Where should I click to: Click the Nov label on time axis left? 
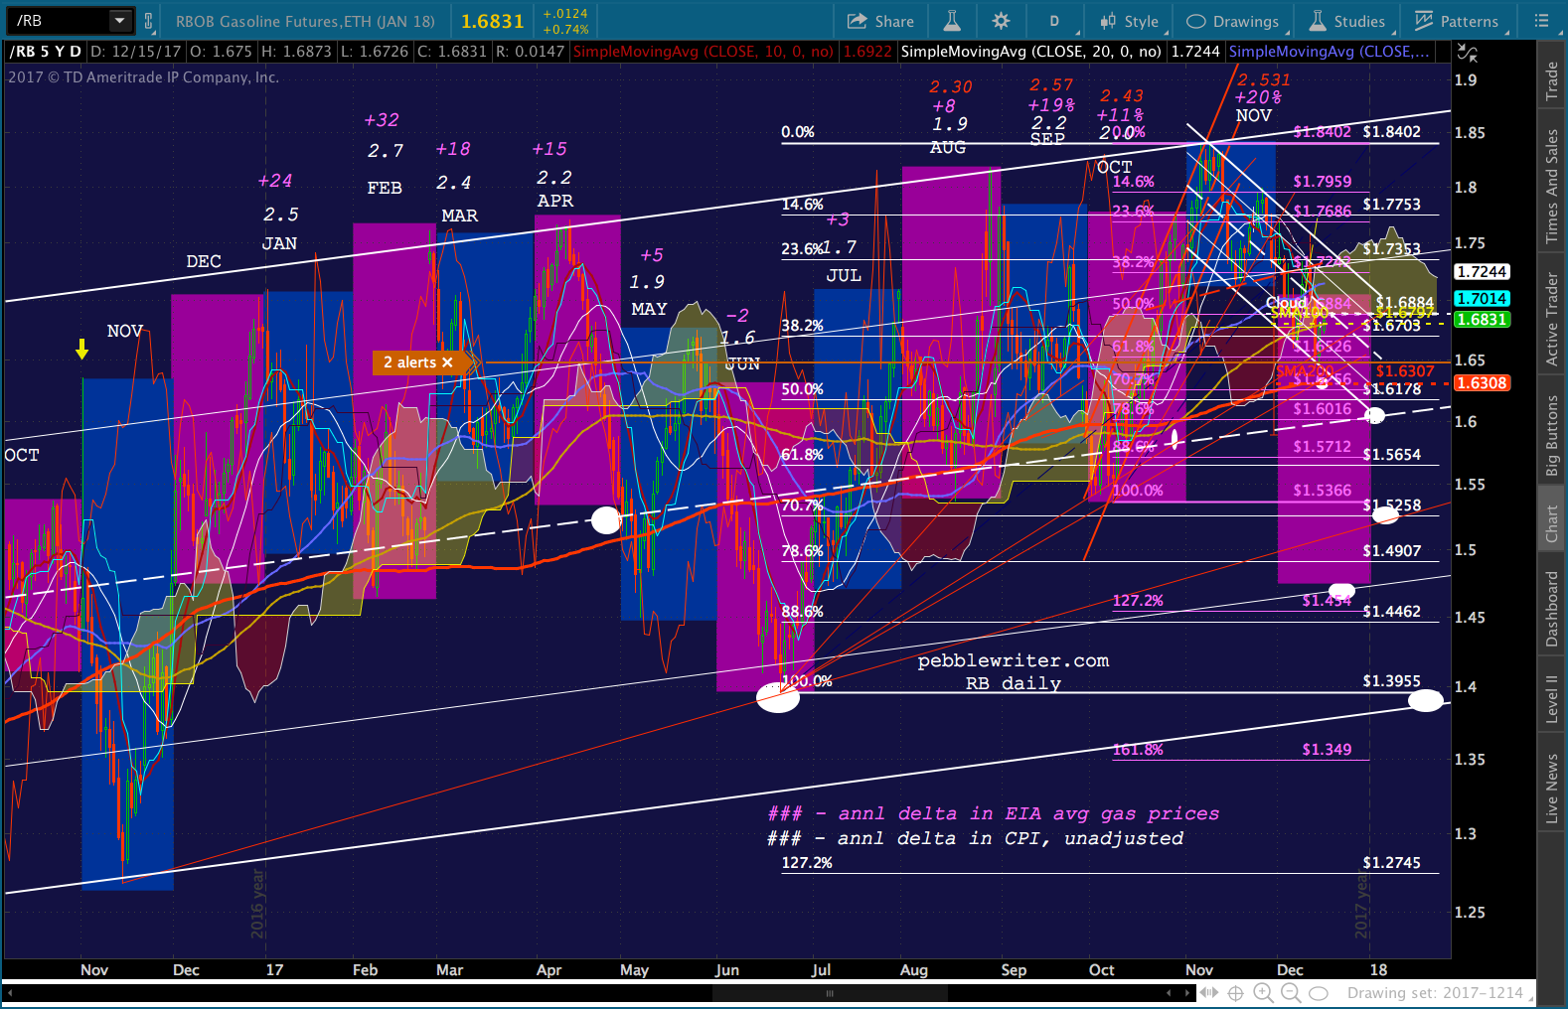click(x=94, y=969)
